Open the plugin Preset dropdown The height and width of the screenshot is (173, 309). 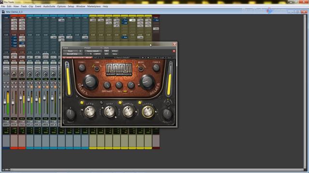pyautogui.click(x=93, y=51)
